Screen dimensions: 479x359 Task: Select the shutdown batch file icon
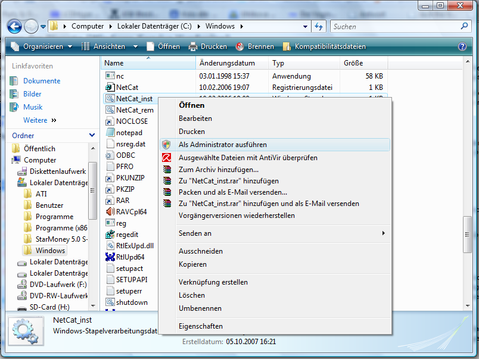(x=110, y=302)
